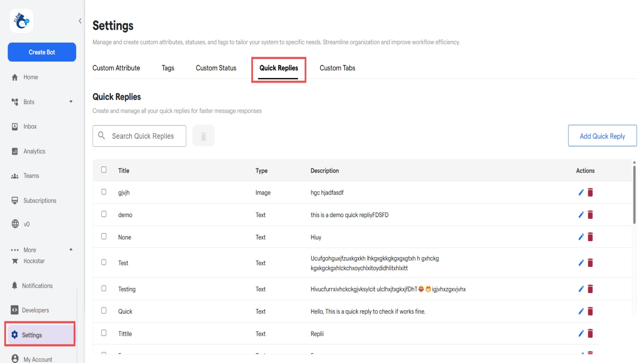This screenshot has height=363, width=643.
Task: Delete the demo quick reply
Action: [590, 215]
